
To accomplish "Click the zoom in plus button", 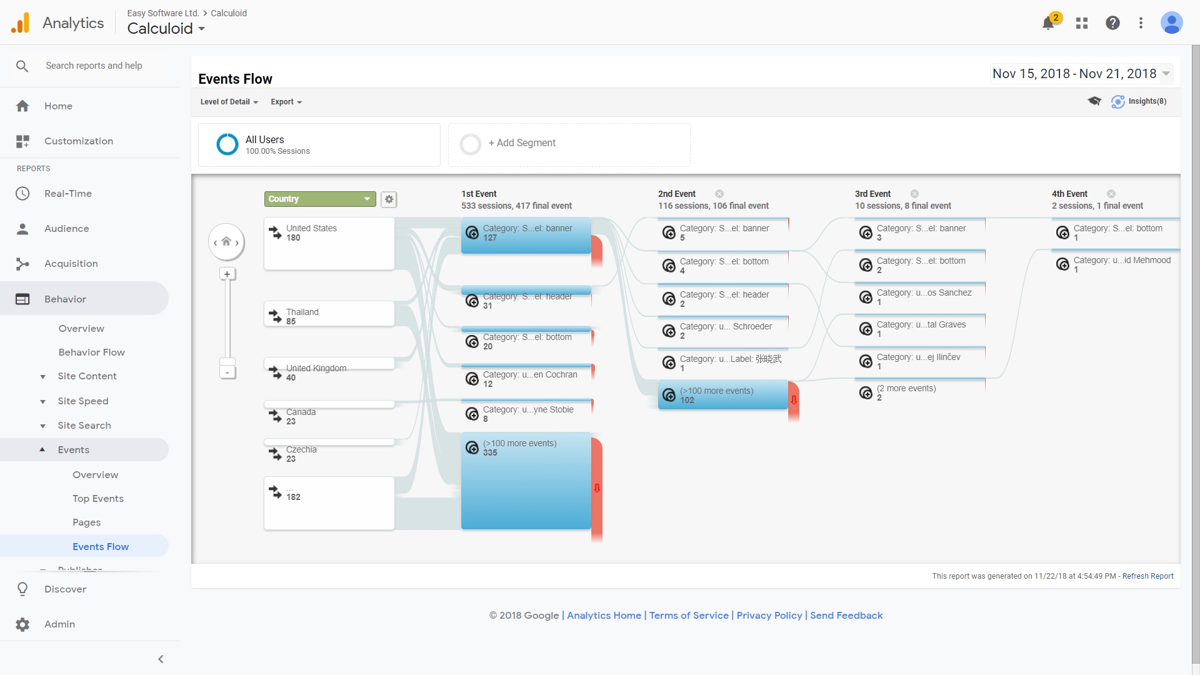I will pos(228,274).
